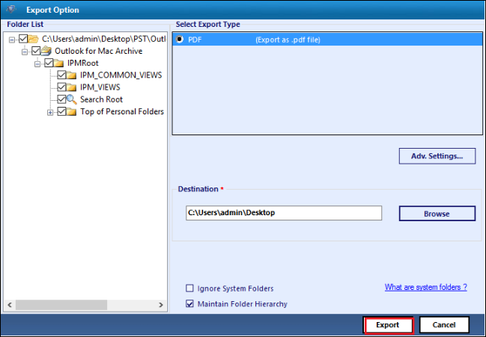Select the IPM_VIEWS folder label

[100, 87]
